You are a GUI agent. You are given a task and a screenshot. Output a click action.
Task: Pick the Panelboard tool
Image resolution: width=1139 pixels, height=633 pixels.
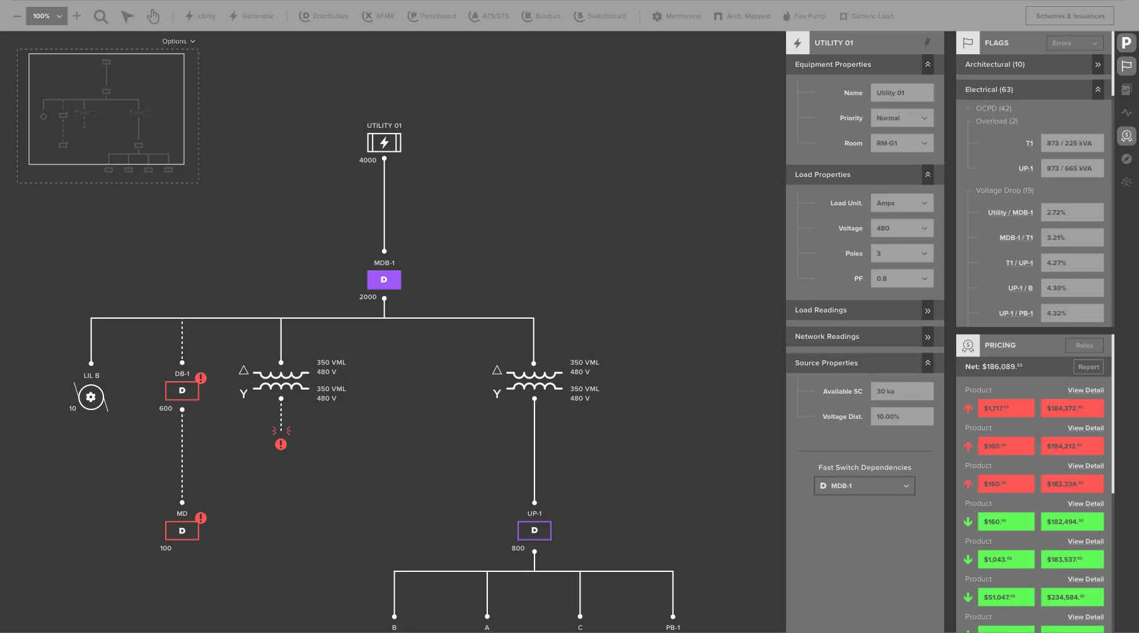(x=432, y=16)
